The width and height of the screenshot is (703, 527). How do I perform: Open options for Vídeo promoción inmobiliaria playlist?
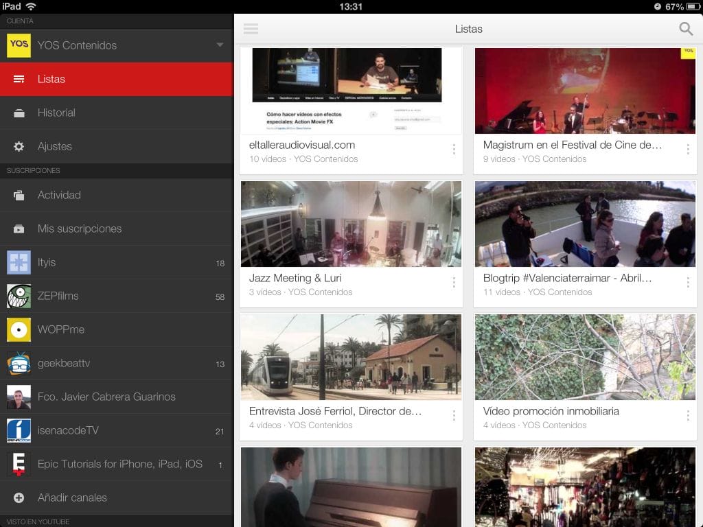click(x=687, y=416)
